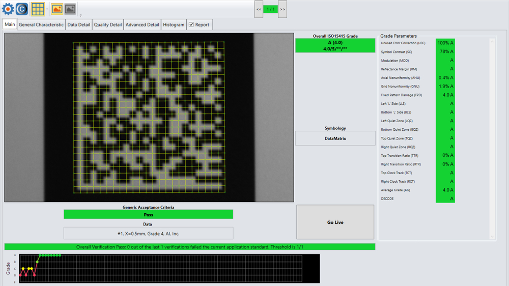Click the Data field with '#1, X=0.5mm'
Screen dimensions: 509x286
[148, 234]
